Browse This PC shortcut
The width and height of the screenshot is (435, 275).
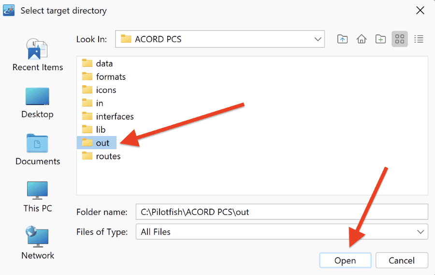pyautogui.click(x=38, y=197)
